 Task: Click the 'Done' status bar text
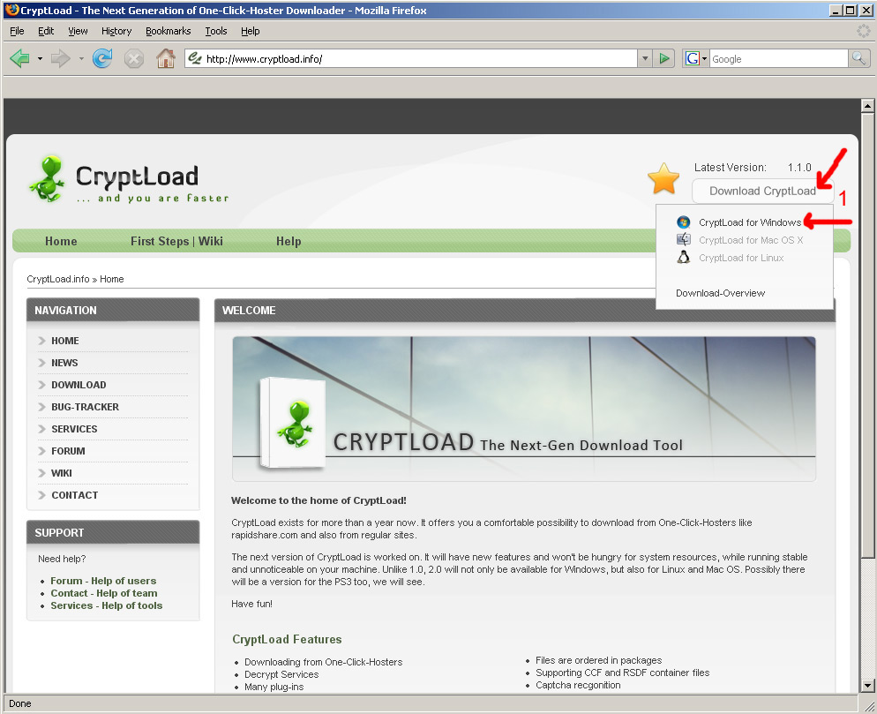20,703
